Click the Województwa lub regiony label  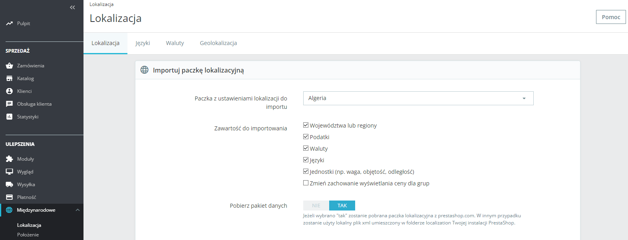pos(343,126)
